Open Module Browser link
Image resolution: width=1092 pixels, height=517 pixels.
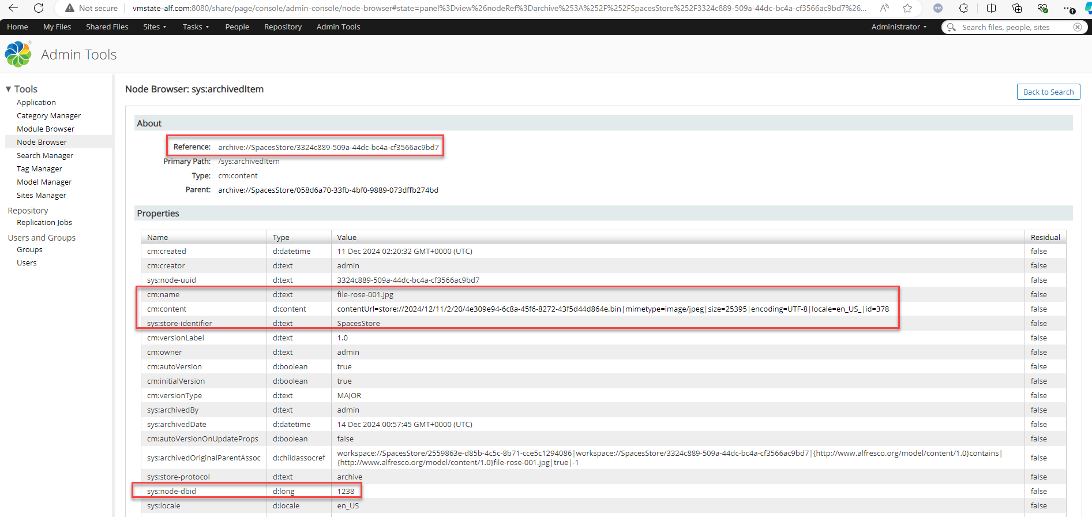(46, 129)
